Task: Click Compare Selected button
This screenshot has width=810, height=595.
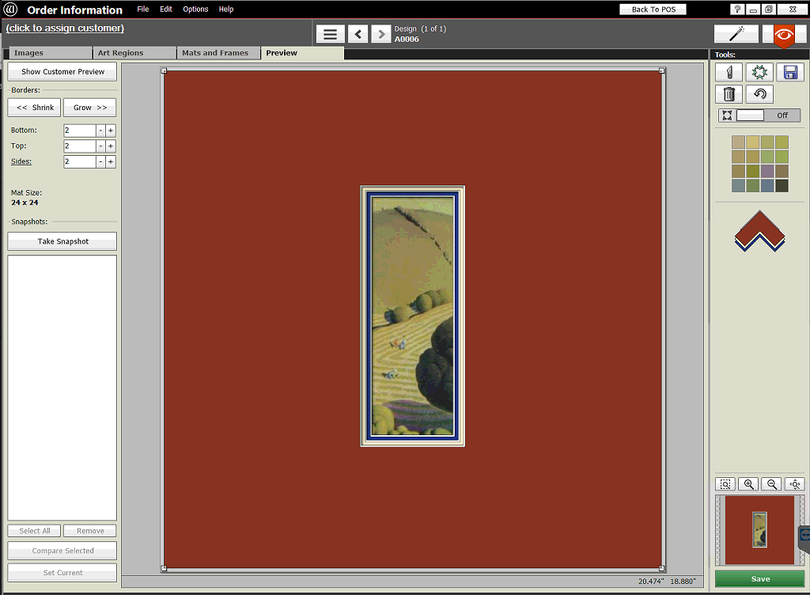Action: pyautogui.click(x=62, y=551)
